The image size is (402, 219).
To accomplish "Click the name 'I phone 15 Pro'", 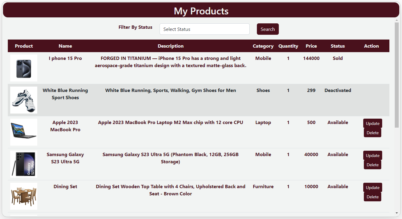I will [65, 58].
